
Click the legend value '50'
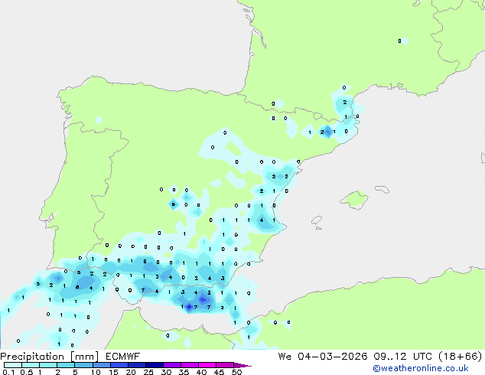pyautogui.click(x=237, y=372)
